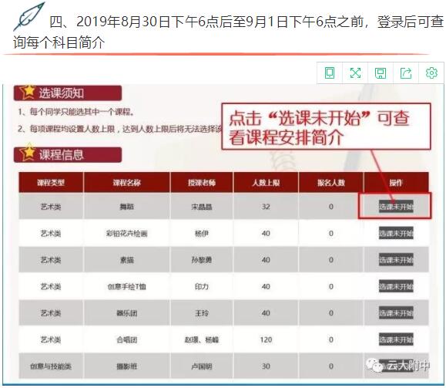This screenshot has width=446, height=388.
Task: Click 选课未开始 button in the 舞蹈 row
Action: pos(396,206)
